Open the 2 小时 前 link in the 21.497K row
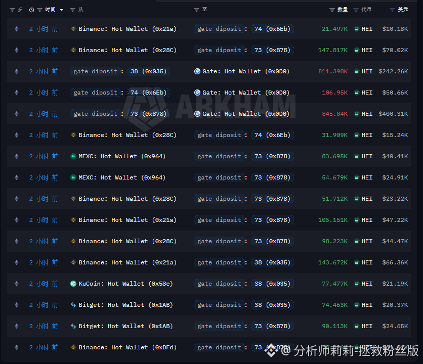The height and width of the screenshot is (364, 423). point(44,29)
